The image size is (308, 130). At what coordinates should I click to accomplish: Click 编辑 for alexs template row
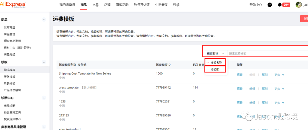tap(252, 89)
